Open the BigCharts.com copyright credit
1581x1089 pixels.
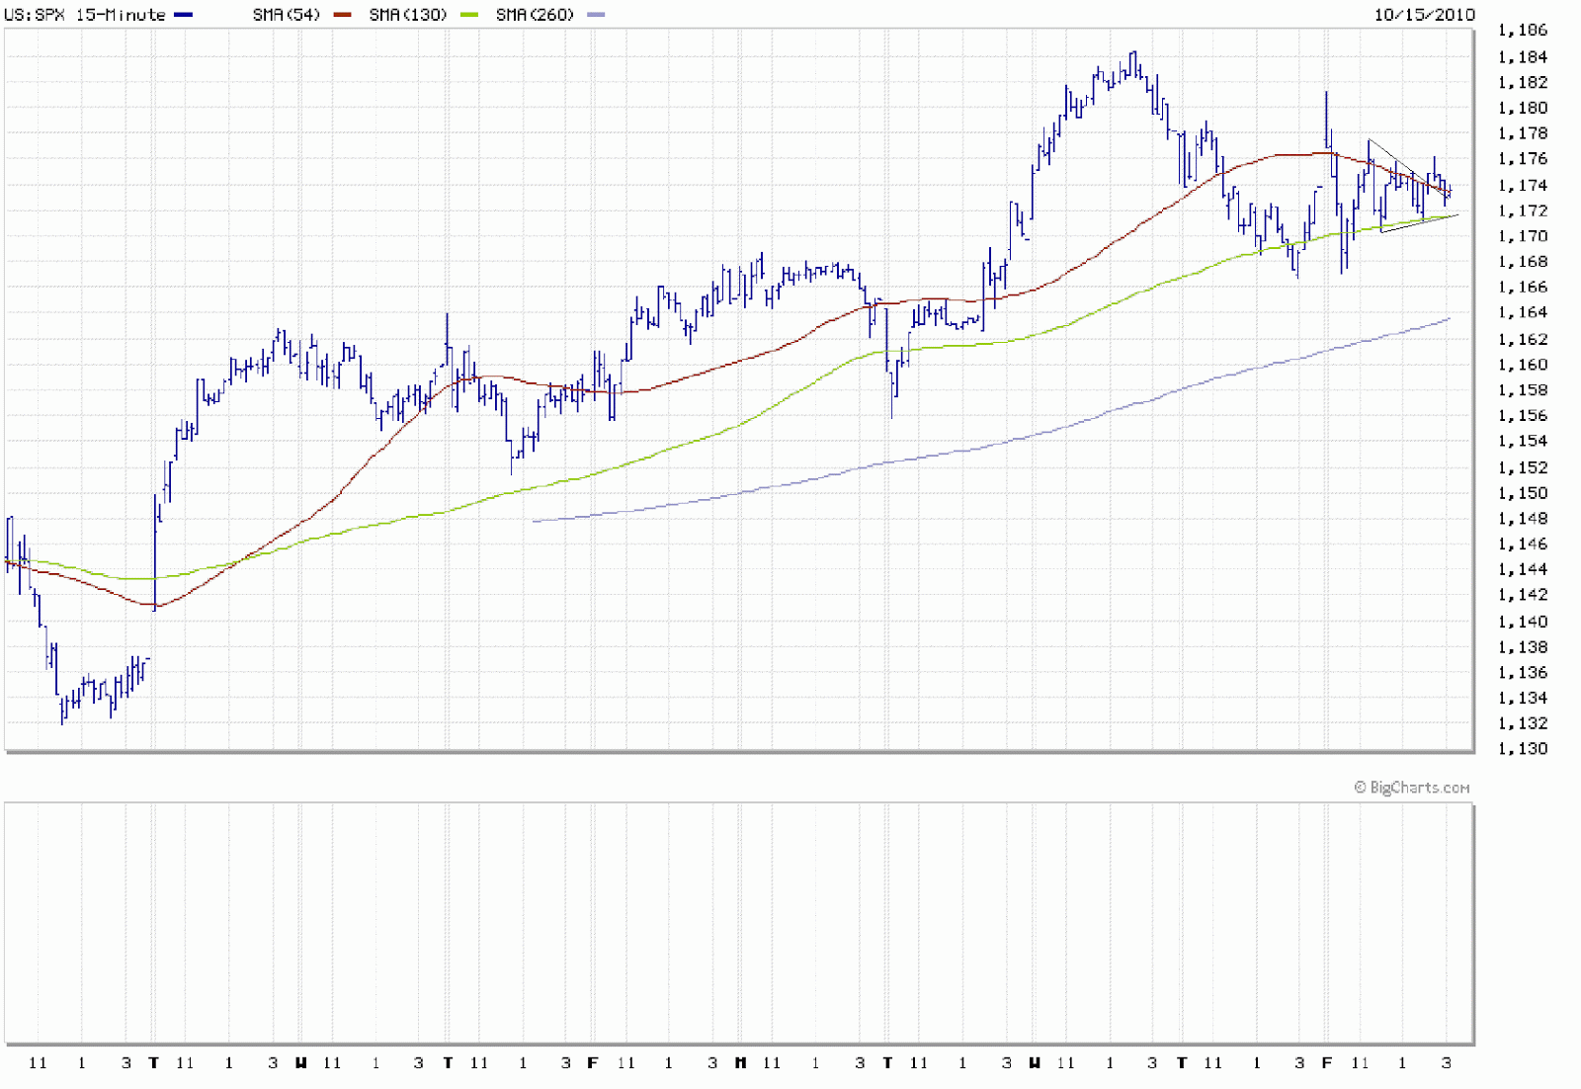coord(1412,788)
